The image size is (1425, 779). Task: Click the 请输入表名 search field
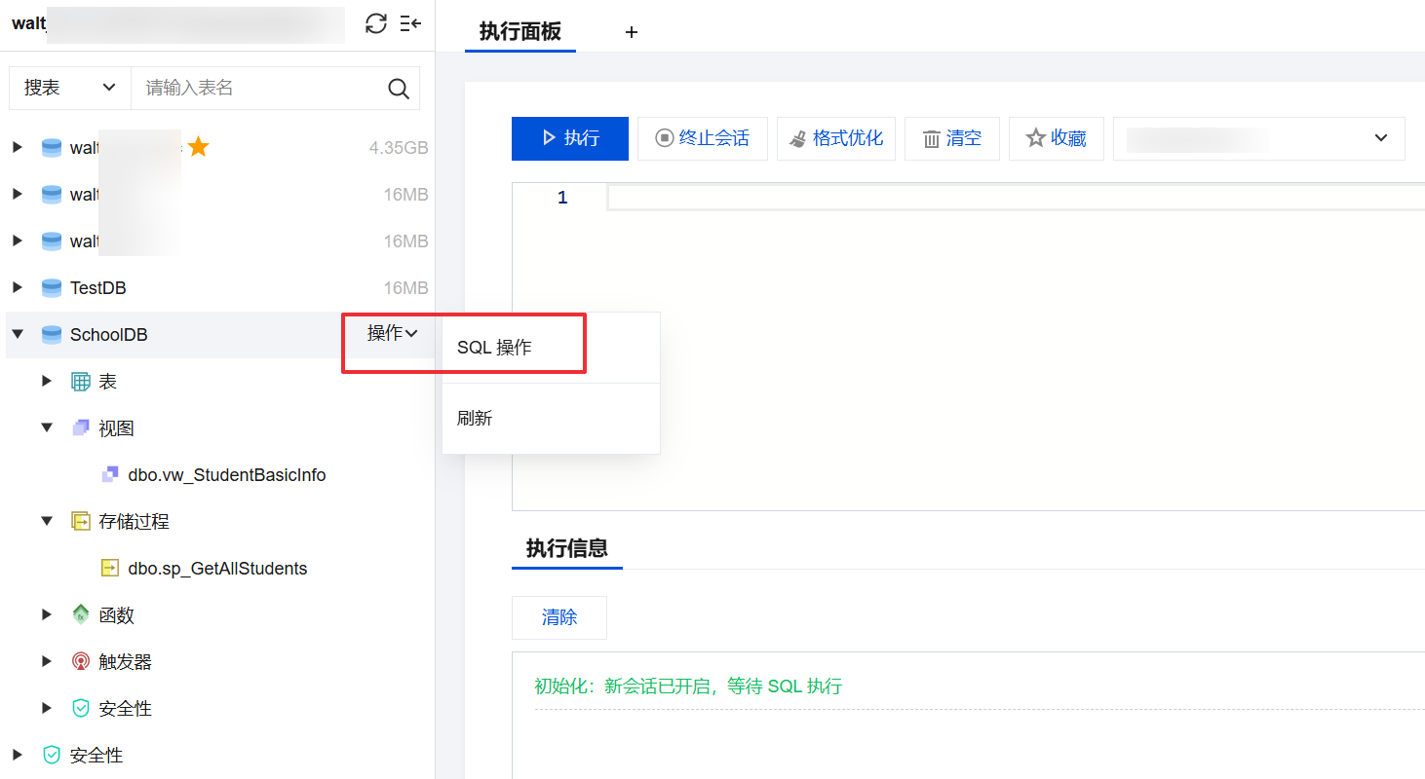pyautogui.click(x=258, y=89)
